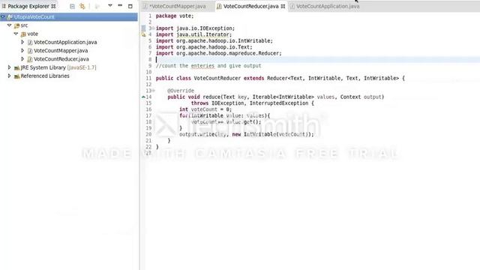Click line number 11 in the gutter
This screenshot has height=270, width=480.
pyautogui.click(x=148, y=78)
